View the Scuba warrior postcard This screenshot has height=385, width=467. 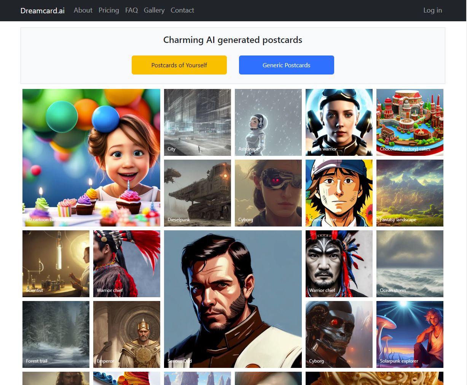click(339, 122)
